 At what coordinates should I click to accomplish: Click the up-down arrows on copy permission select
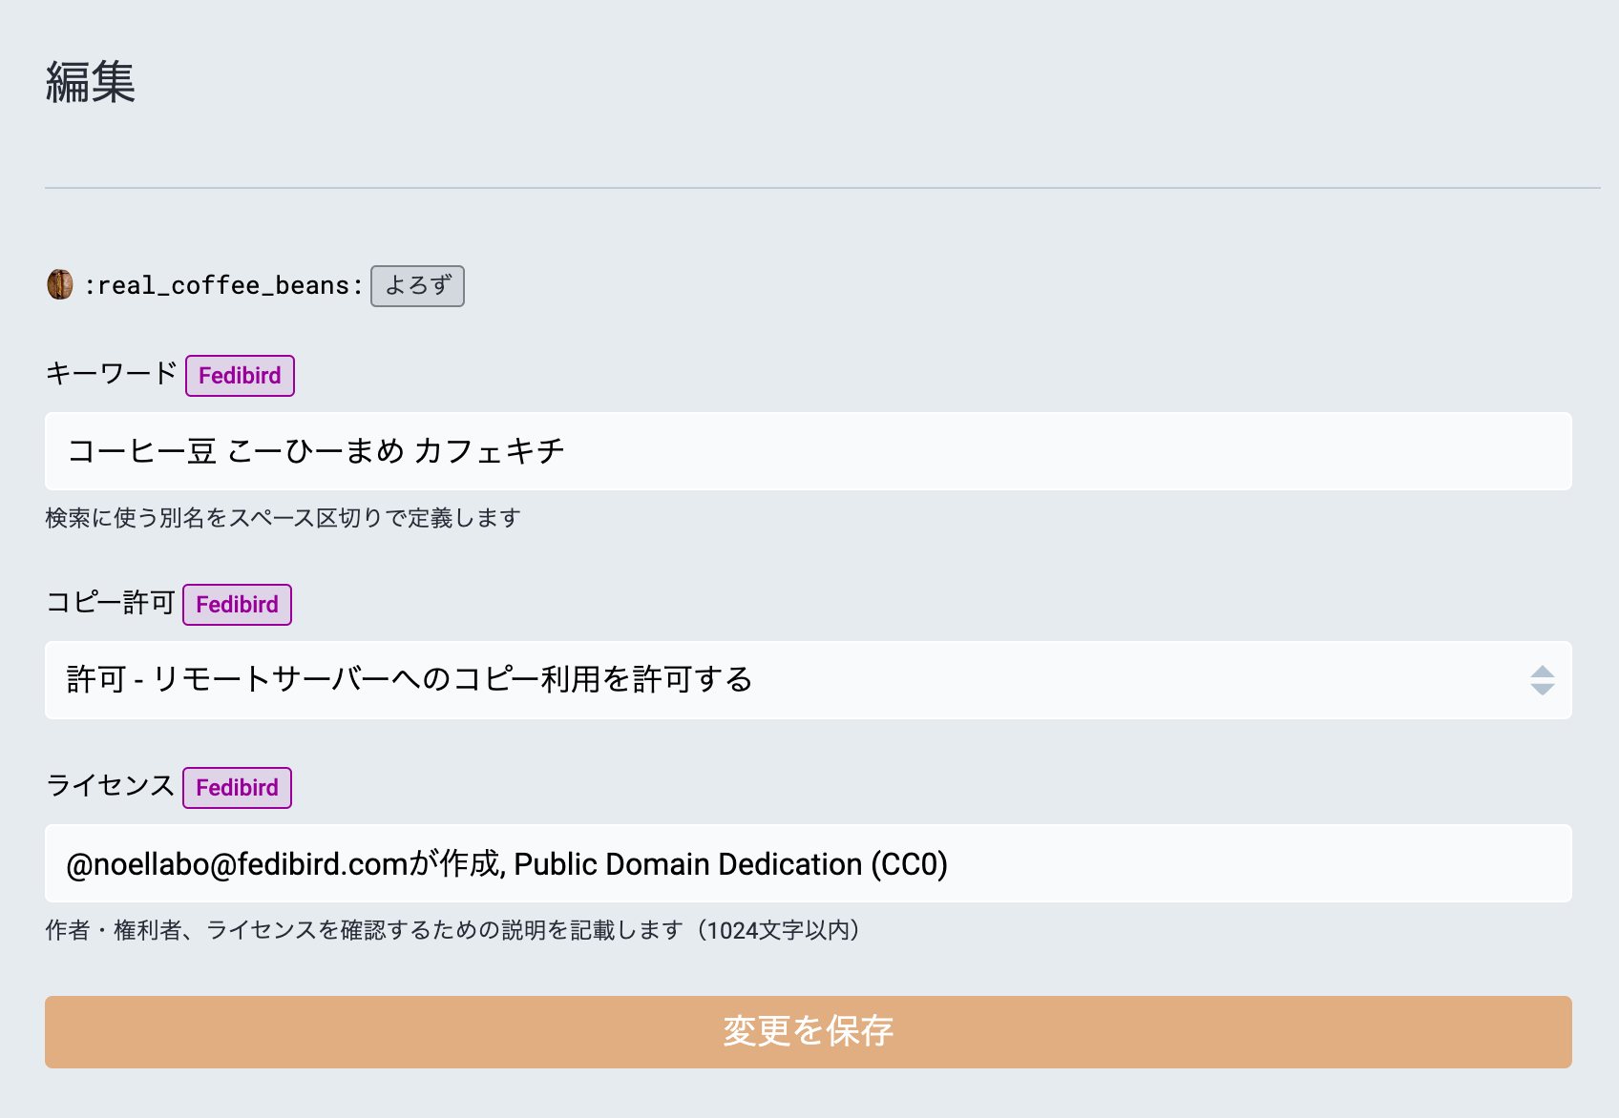tap(1542, 680)
